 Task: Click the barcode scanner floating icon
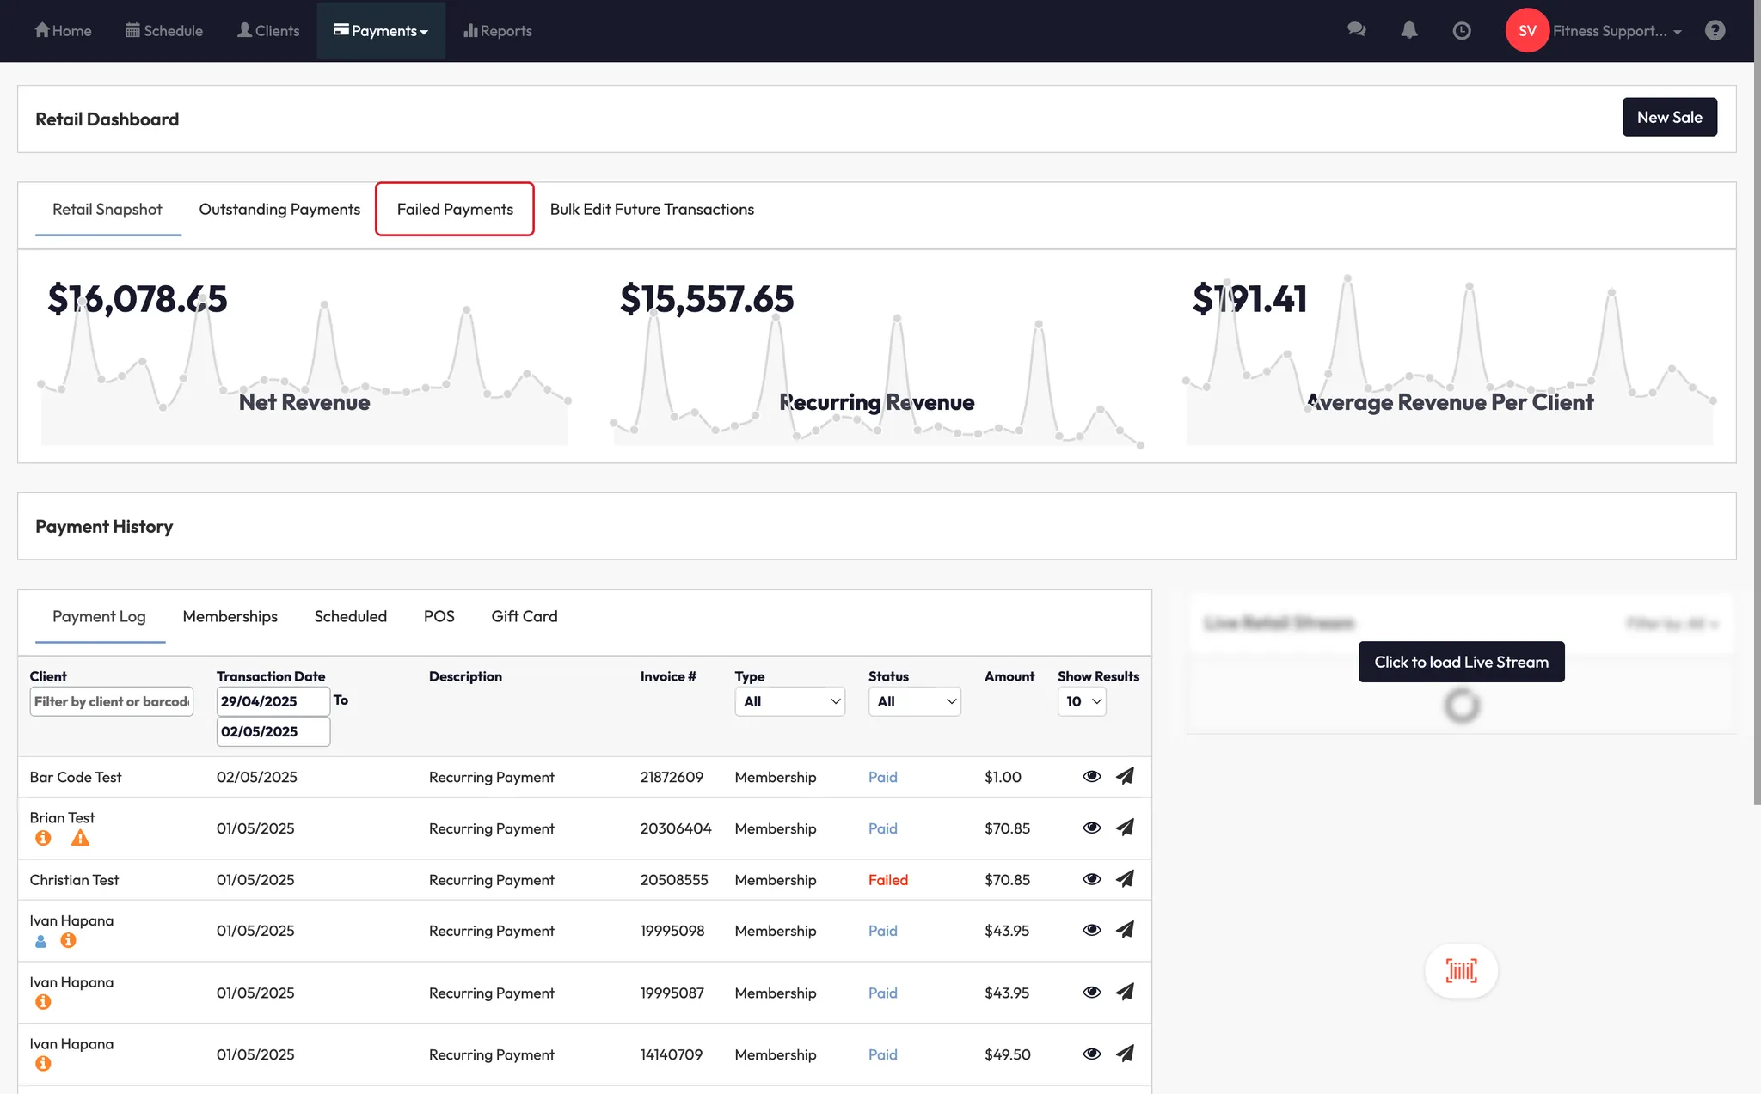click(1461, 971)
